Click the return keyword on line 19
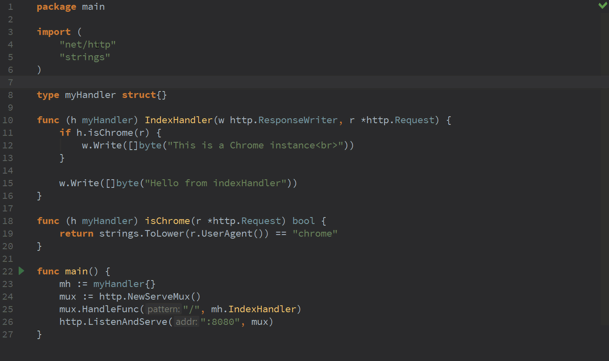Viewport: 609px width, 361px height. 76,234
